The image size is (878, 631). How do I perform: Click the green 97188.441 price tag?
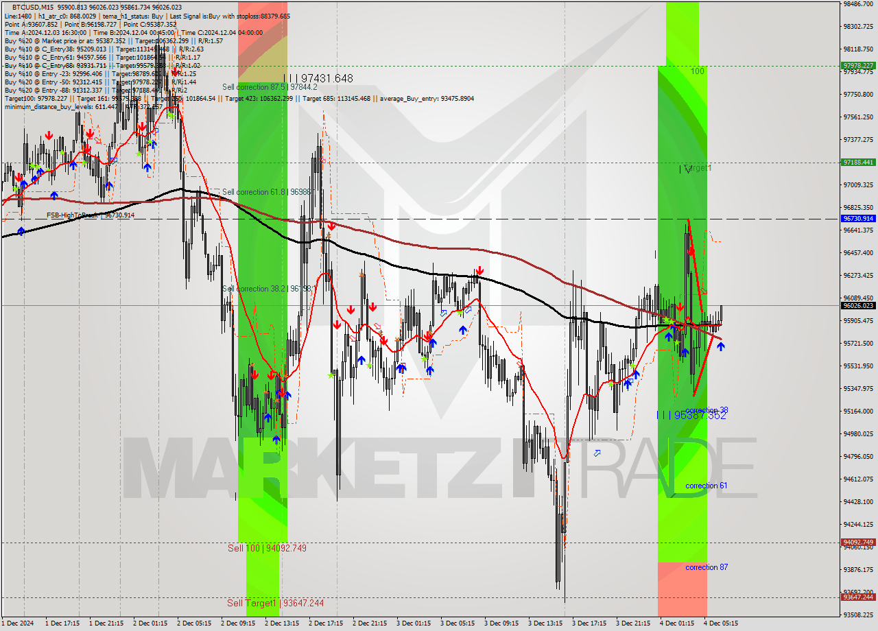click(x=858, y=163)
